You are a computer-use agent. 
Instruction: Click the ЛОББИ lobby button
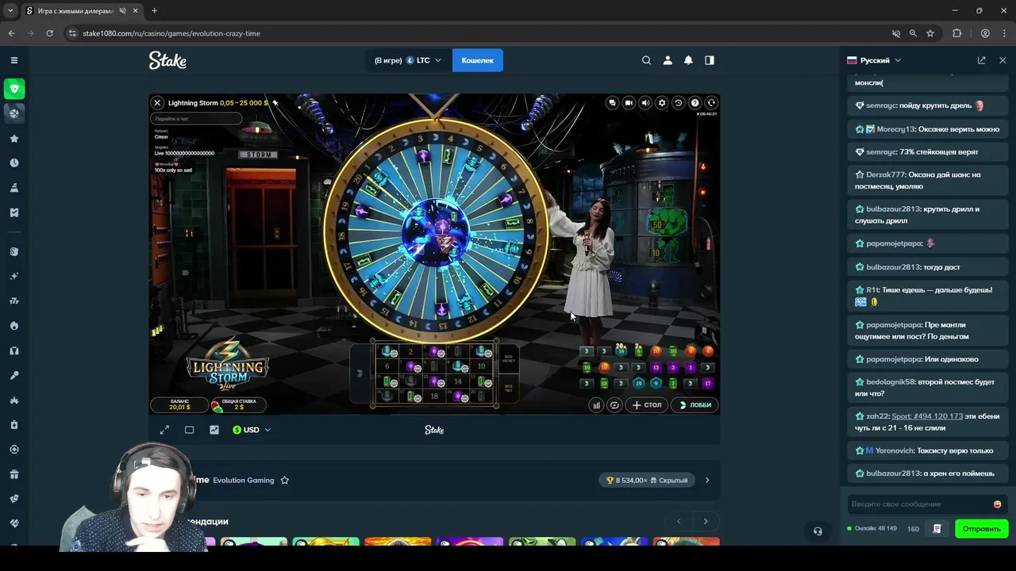[x=695, y=404]
